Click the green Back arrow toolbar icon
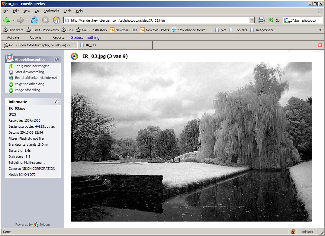The width and height of the screenshot is (325, 236). tap(7, 20)
